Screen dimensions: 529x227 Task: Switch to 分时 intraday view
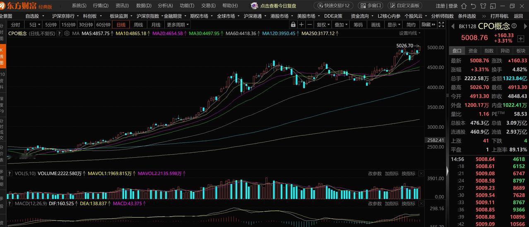(x=15, y=25)
